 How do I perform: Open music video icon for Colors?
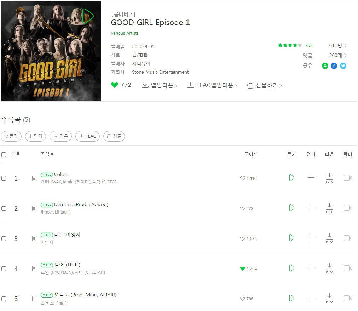coord(348,178)
